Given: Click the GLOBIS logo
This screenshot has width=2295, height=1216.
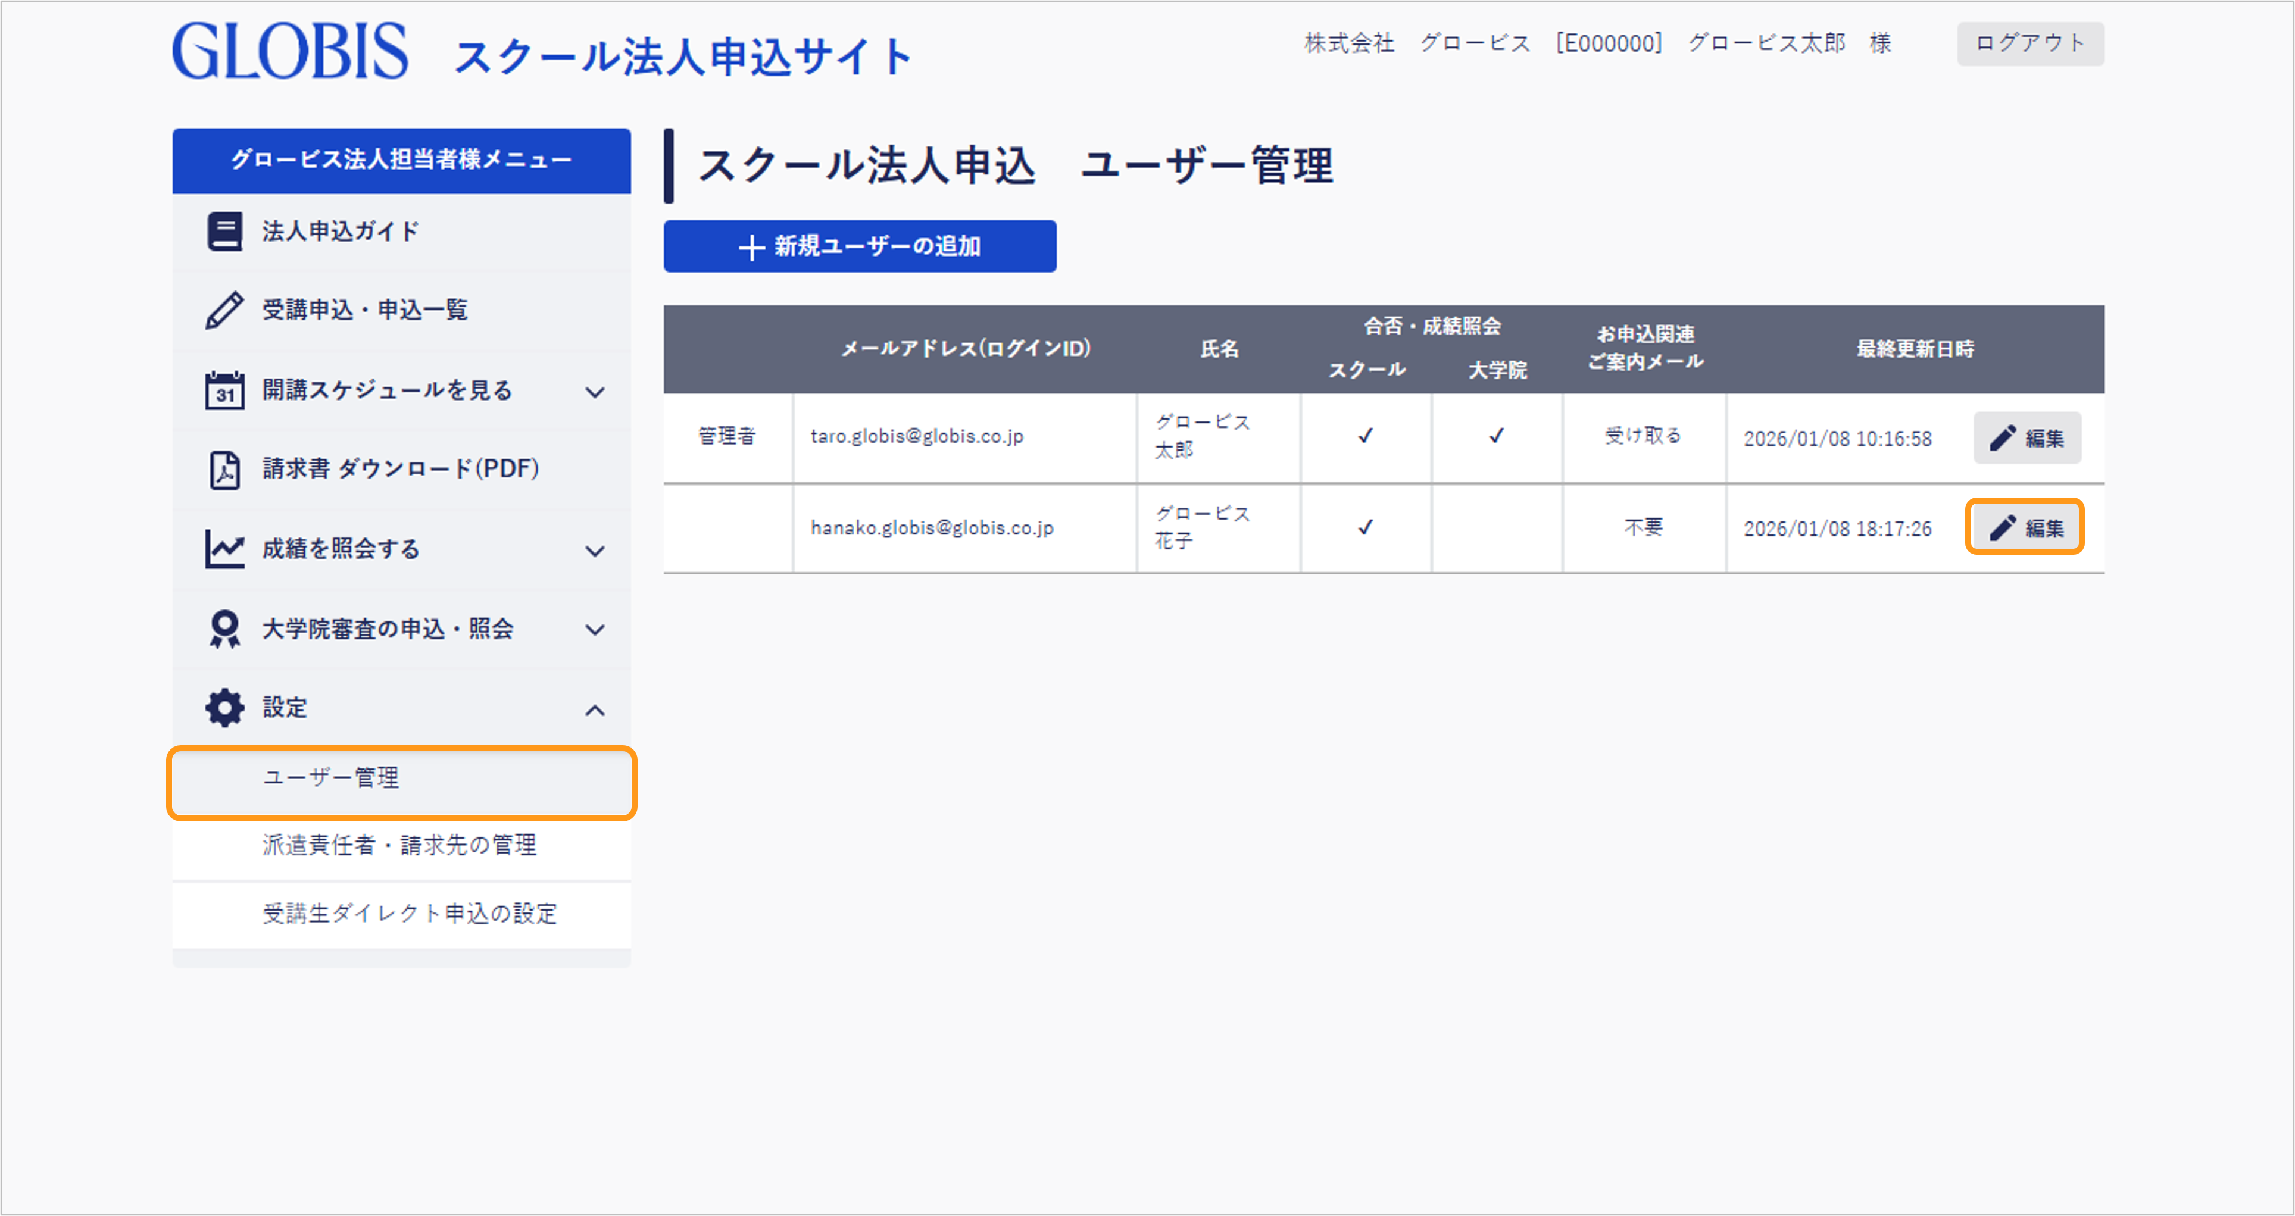Looking at the screenshot, I should (x=291, y=52).
